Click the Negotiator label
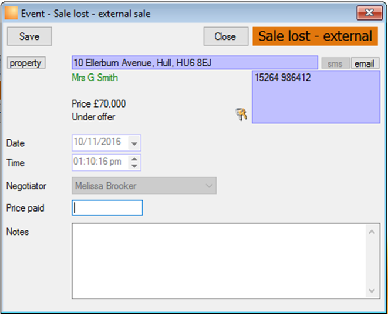Viewport: 388px width, 315px height. pos(26,186)
